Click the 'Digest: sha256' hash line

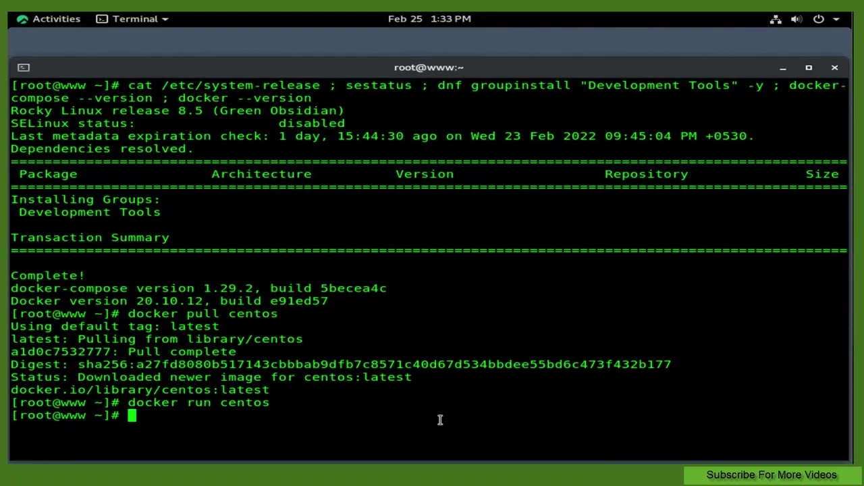tap(341, 364)
